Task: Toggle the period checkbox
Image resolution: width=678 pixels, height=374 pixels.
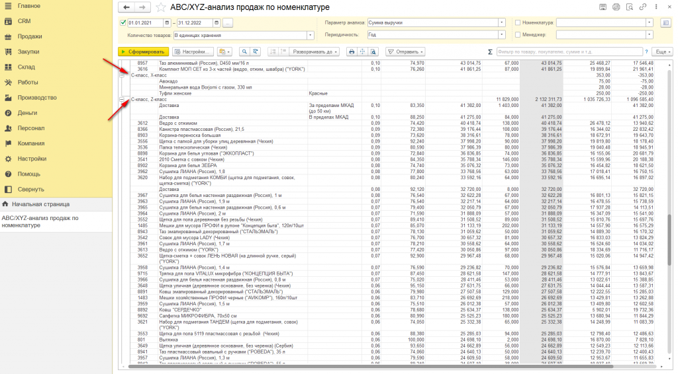Action: click(122, 23)
